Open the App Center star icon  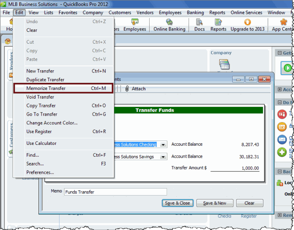(283, 22)
